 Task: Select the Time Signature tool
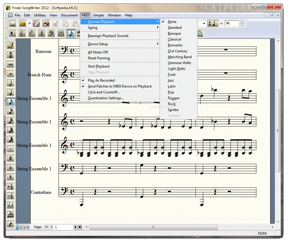42,33
